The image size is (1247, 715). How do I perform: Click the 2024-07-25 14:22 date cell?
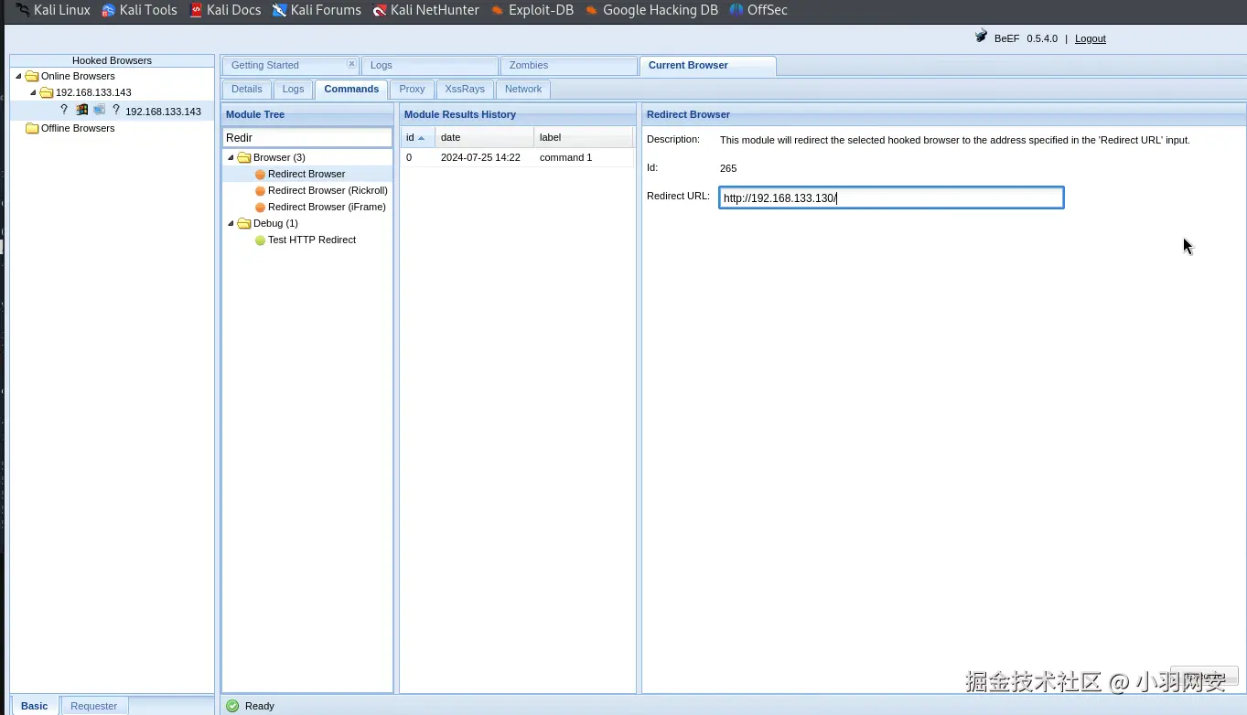point(480,157)
